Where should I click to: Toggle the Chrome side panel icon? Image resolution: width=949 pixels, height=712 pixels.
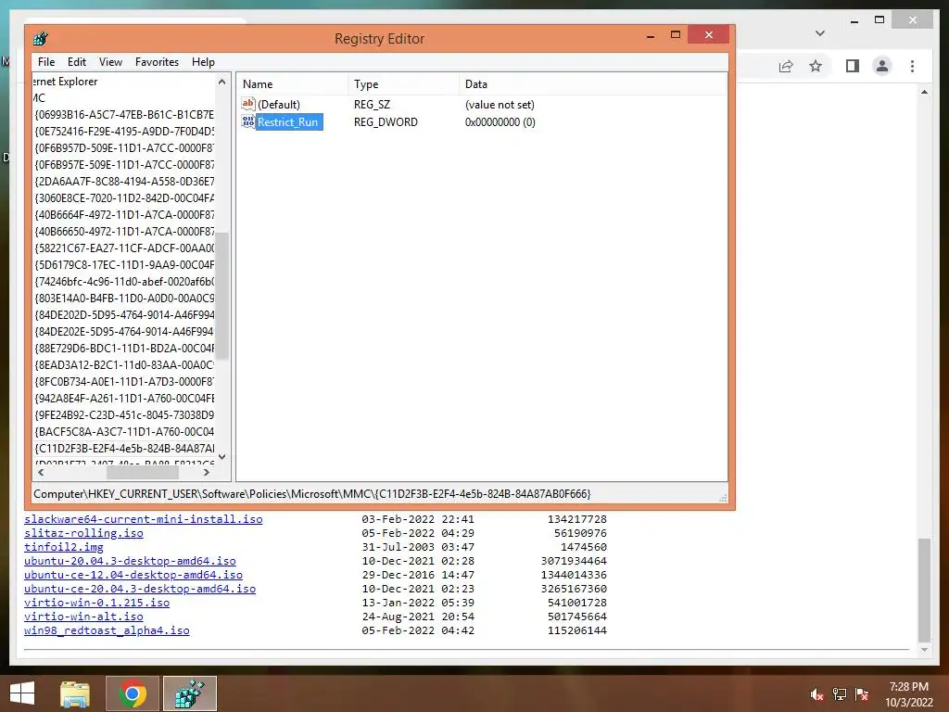tap(853, 66)
